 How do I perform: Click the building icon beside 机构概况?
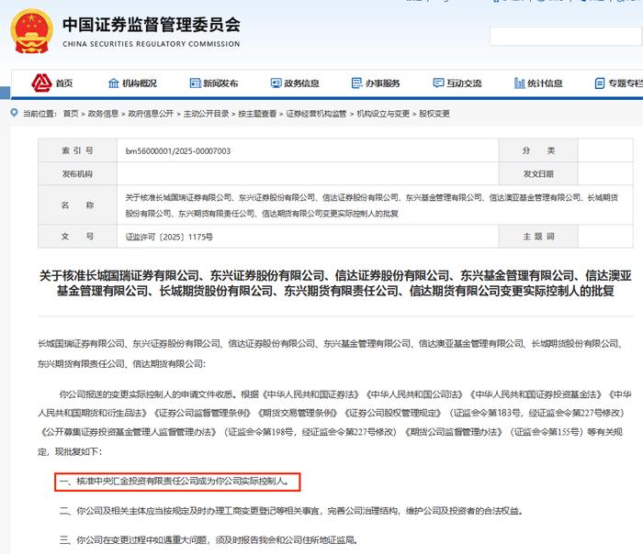click(114, 83)
